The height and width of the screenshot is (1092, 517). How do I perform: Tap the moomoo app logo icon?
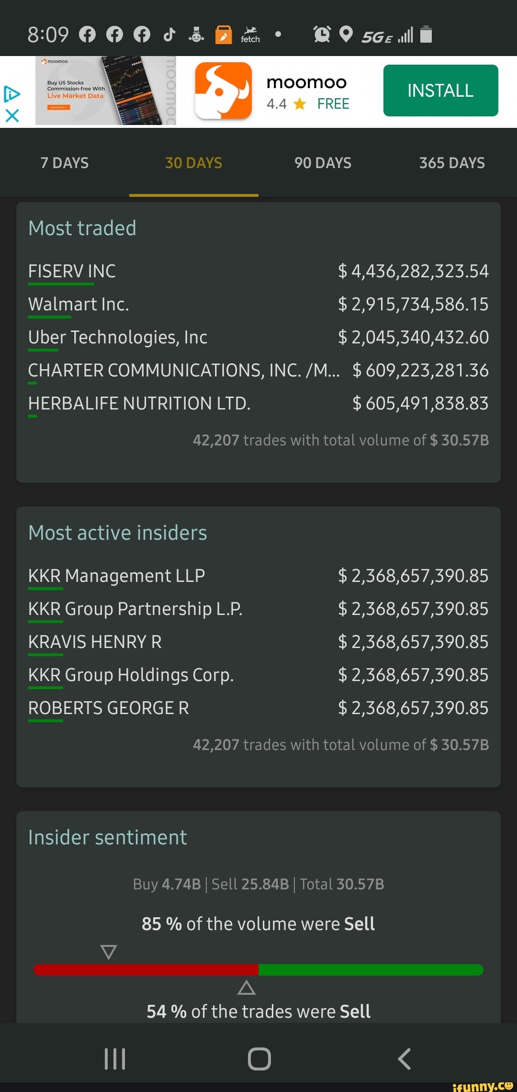[223, 91]
